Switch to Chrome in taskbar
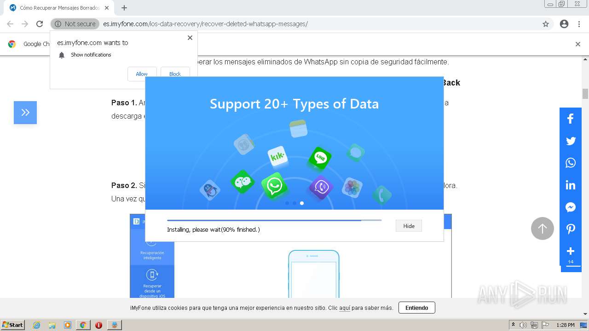 tap(83, 325)
